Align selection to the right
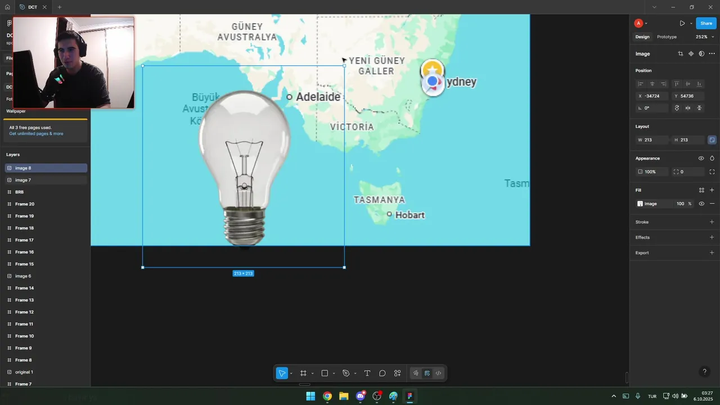This screenshot has height=405, width=720. [x=664, y=84]
